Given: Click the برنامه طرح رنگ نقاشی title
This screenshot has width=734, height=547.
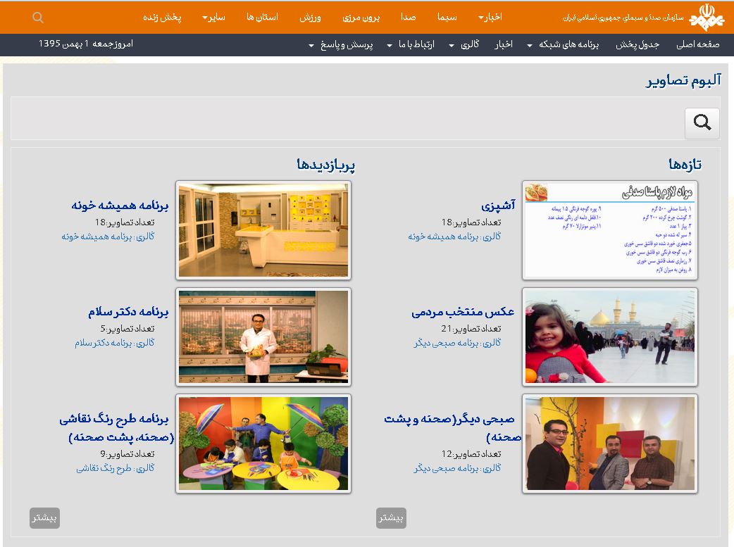Looking at the screenshot, I should 117,428.
